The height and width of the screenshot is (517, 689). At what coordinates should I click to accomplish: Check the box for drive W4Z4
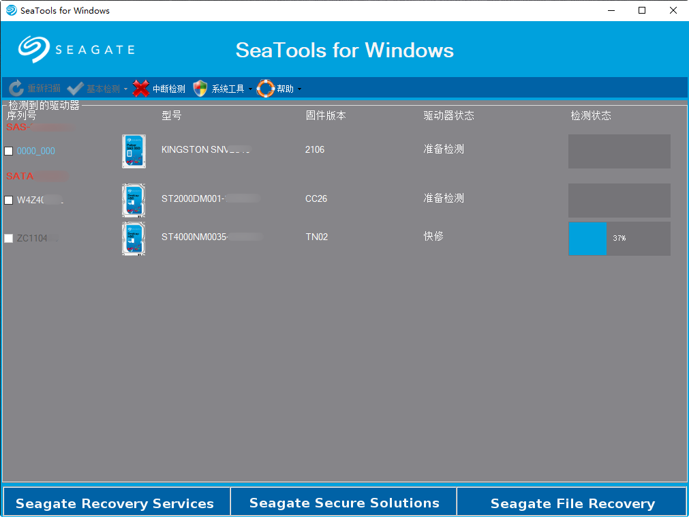coord(8,200)
